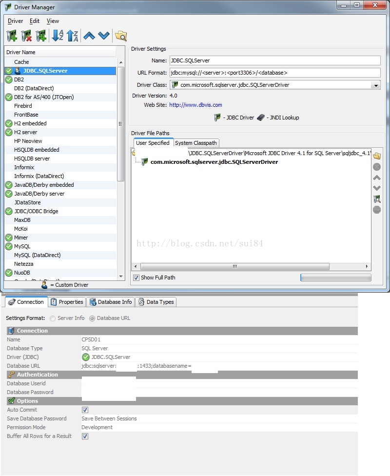Select MySQL (DataDirect) in driver list
Viewport: 390px width, 476px height.
[x=60, y=255]
